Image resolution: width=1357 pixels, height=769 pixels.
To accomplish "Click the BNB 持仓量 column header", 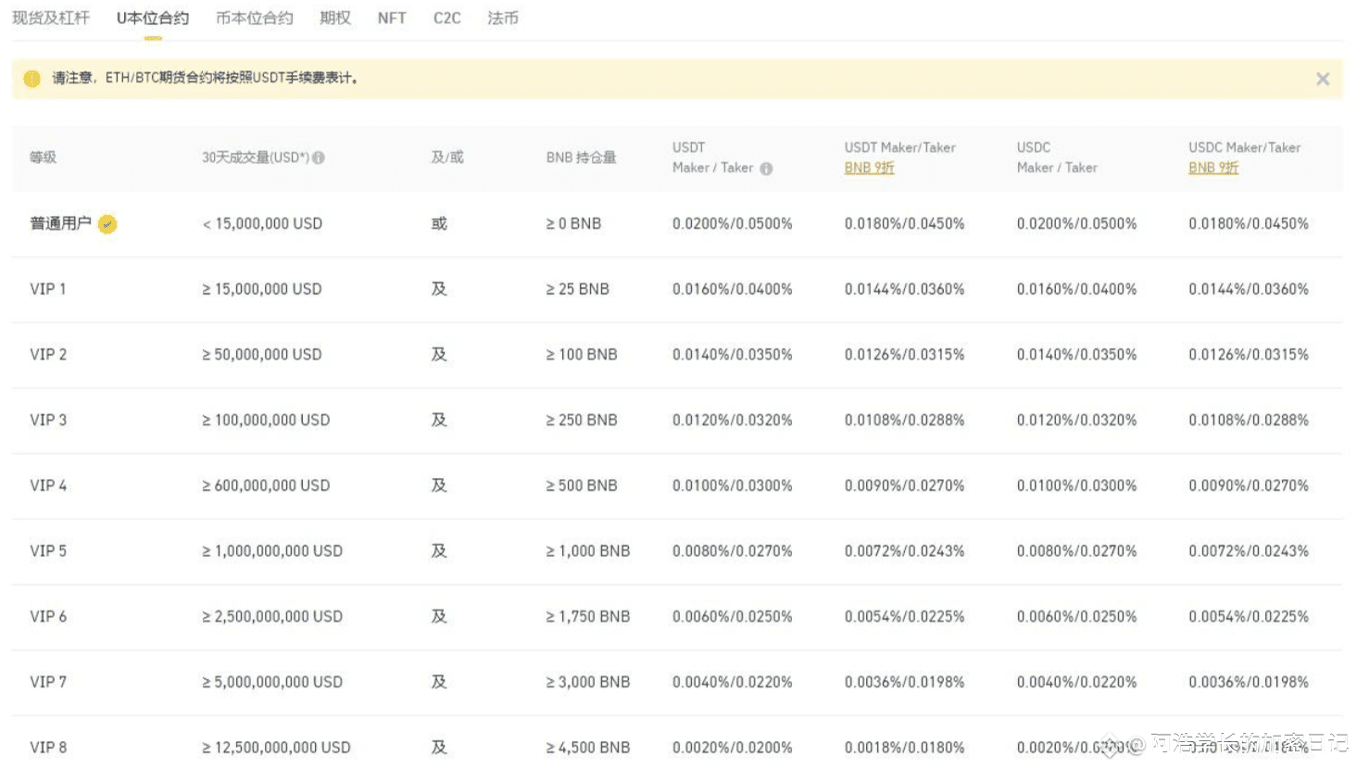I will [581, 158].
